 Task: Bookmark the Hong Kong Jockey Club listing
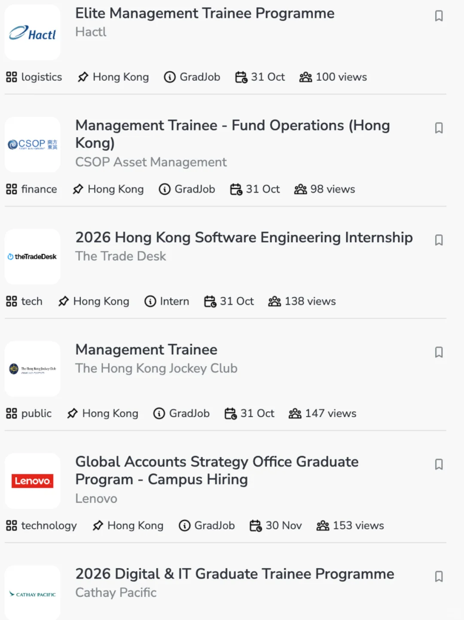point(439,352)
